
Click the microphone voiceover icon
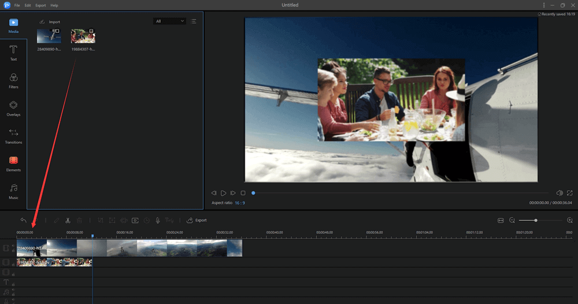click(157, 220)
